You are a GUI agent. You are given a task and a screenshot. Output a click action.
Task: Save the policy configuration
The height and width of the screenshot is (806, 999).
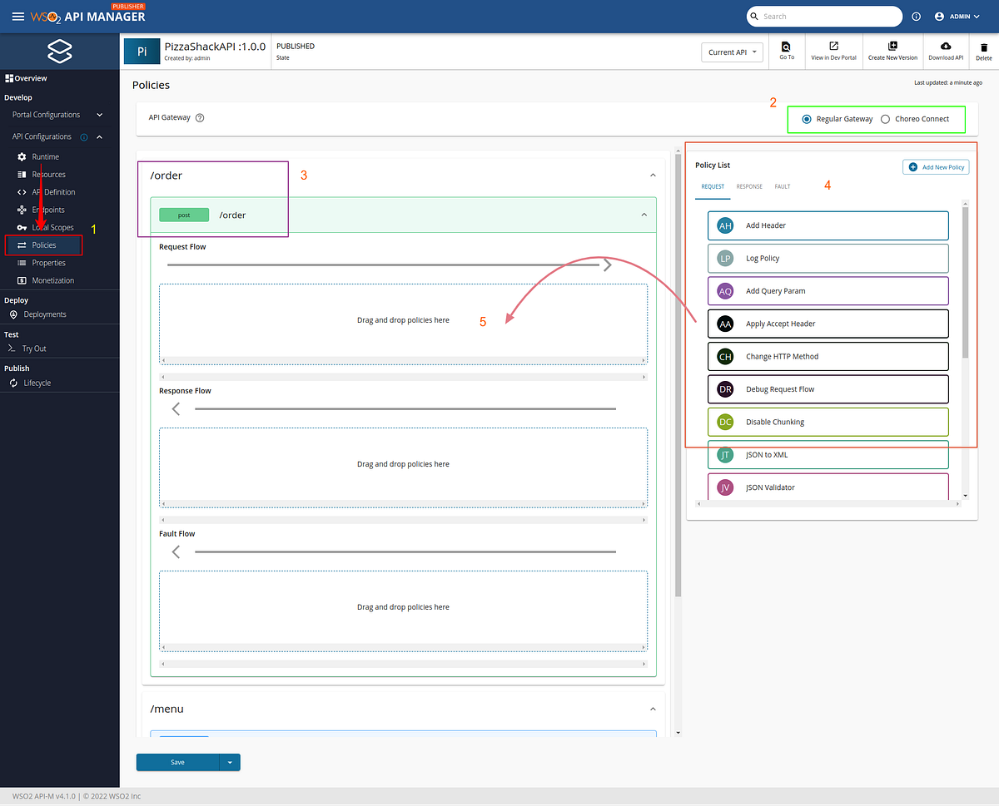[x=177, y=762]
